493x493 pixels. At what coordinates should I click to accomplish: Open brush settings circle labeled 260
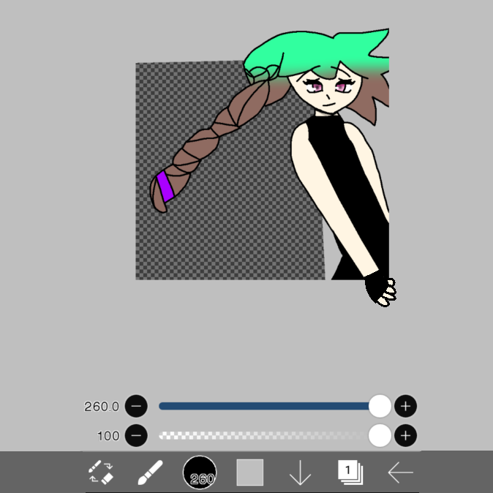coord(200,473)
